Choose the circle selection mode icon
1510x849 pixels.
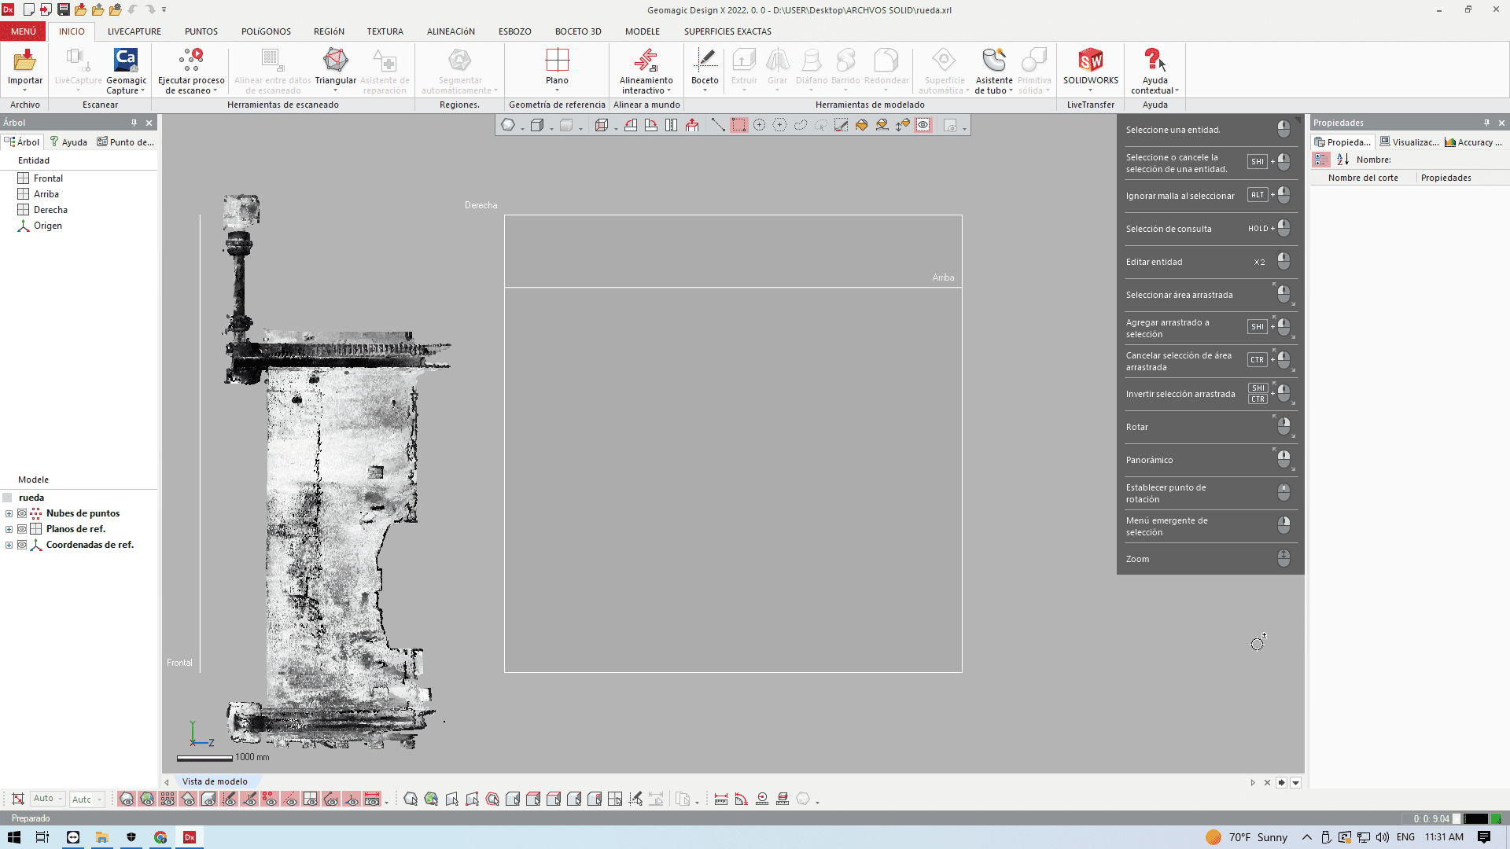coord(759,125)
